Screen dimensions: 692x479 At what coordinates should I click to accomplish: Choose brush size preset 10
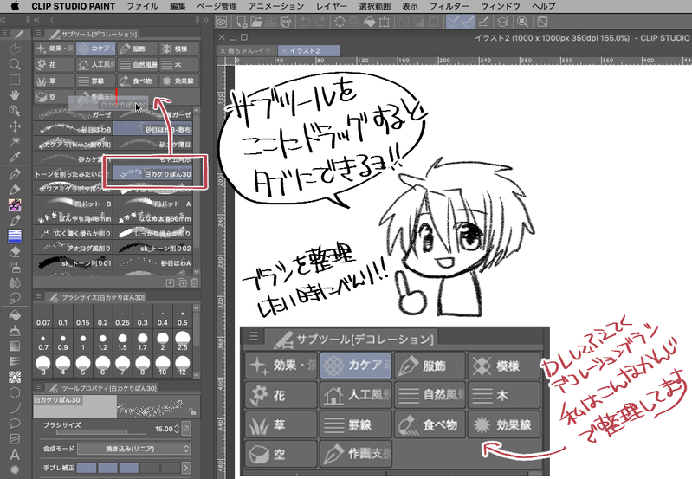163,367
